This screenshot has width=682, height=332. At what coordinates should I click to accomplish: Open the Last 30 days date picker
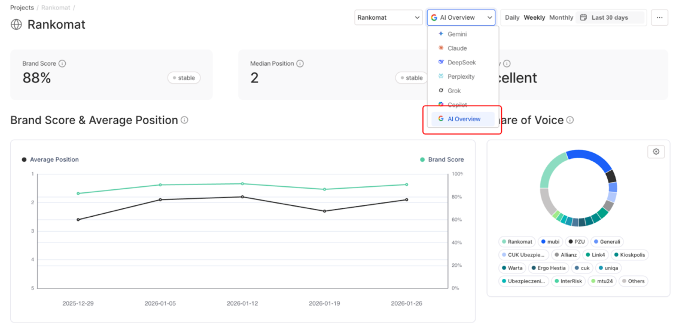[609, 17]
